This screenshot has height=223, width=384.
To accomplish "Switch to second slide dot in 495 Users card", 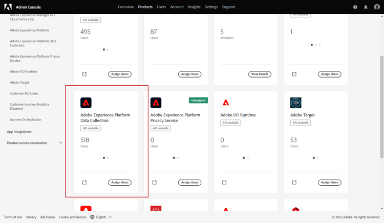I will tap(108, 49).
